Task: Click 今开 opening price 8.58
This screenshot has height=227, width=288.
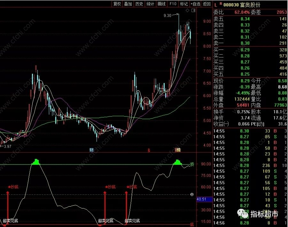Action: click(282, 81)
